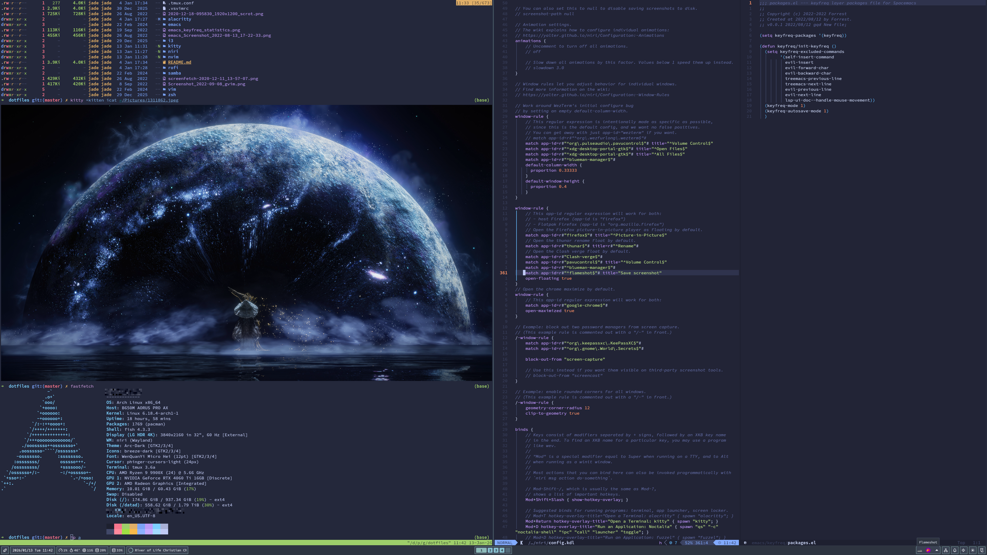Click the volume speaker icon

pos(964,550)
